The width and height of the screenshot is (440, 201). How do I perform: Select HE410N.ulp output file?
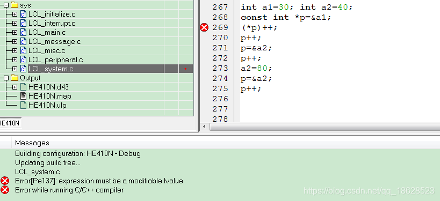tap(47, 106)
